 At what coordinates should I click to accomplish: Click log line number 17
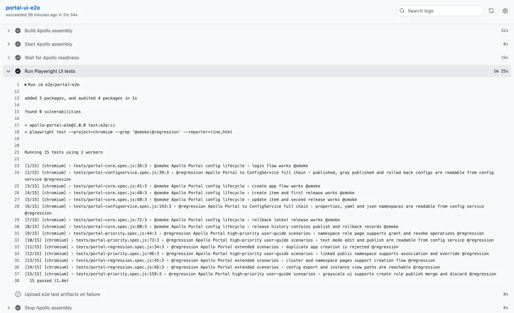click(17, 125)
